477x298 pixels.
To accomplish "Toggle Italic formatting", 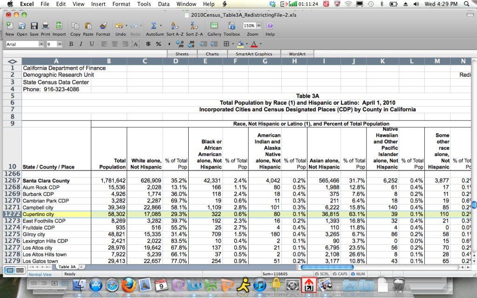I will point(81,44).
